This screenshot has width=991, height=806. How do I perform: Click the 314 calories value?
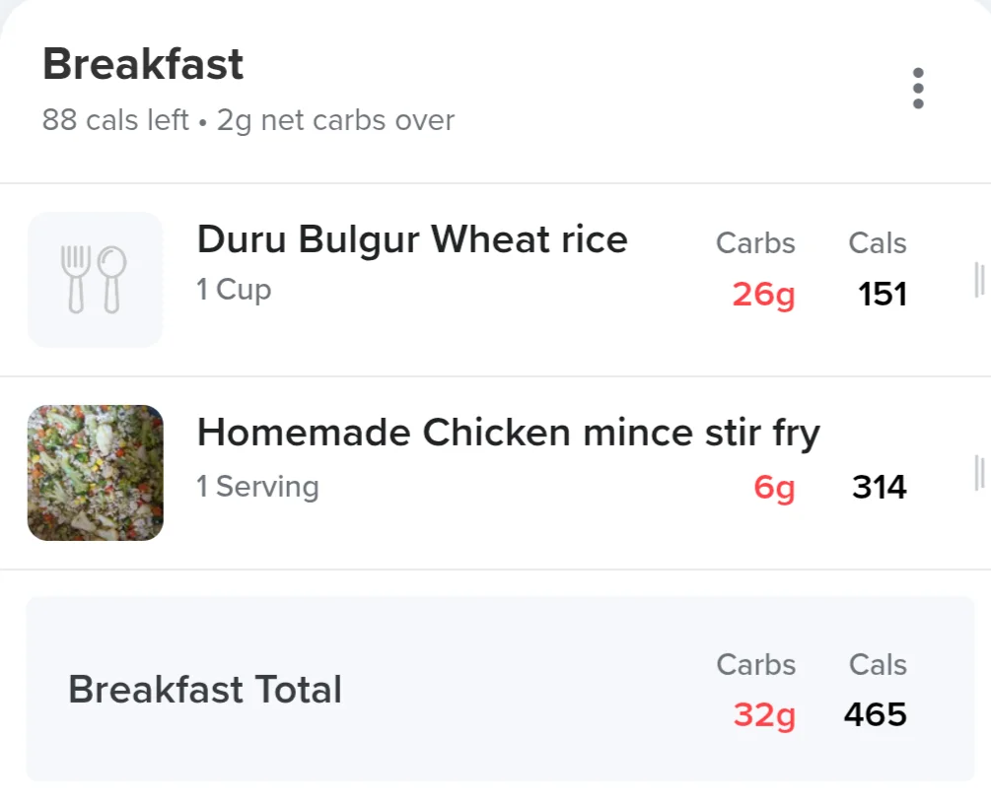coord(880,487)
